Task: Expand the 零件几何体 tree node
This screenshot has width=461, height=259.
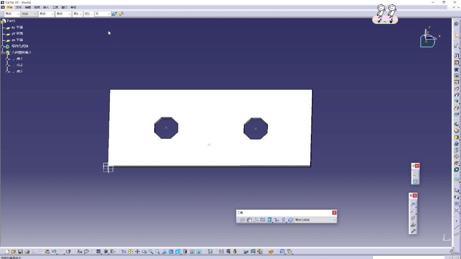Action: tap(3, 46)
